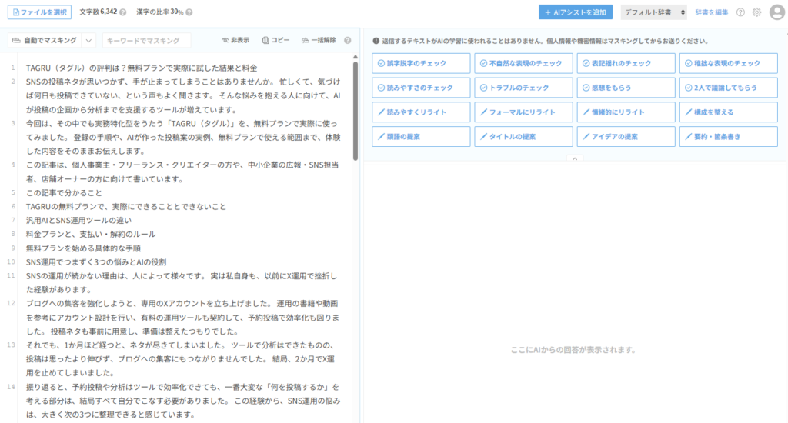Click line 1 text TAGRU（タグル）の評判は？
The image size is (788, 423).
[x=76, y=68]
